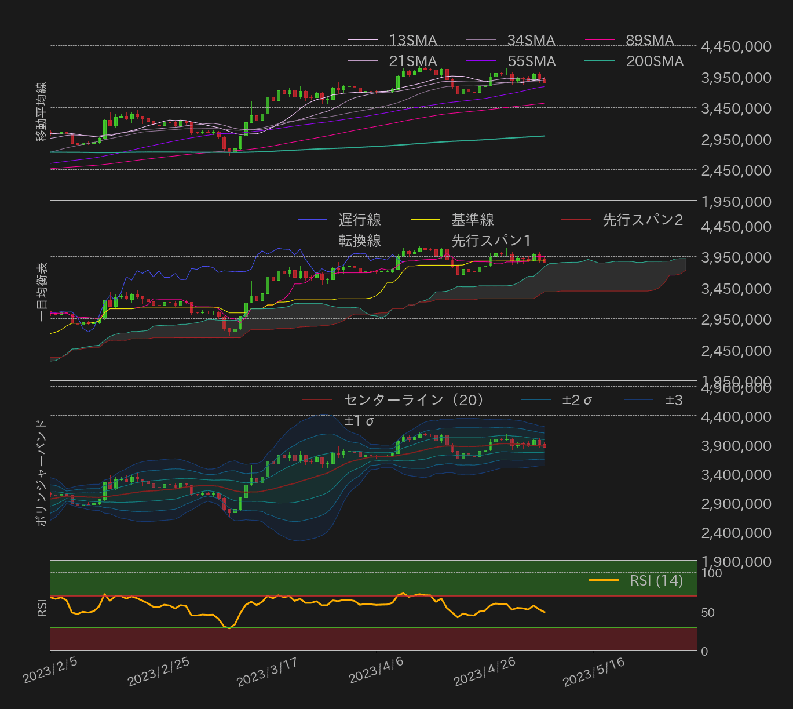The height and width of the screenshot is (709, 793).
Task: Click the 先行スパン2 red legend marker
Action: coord(576,219)
